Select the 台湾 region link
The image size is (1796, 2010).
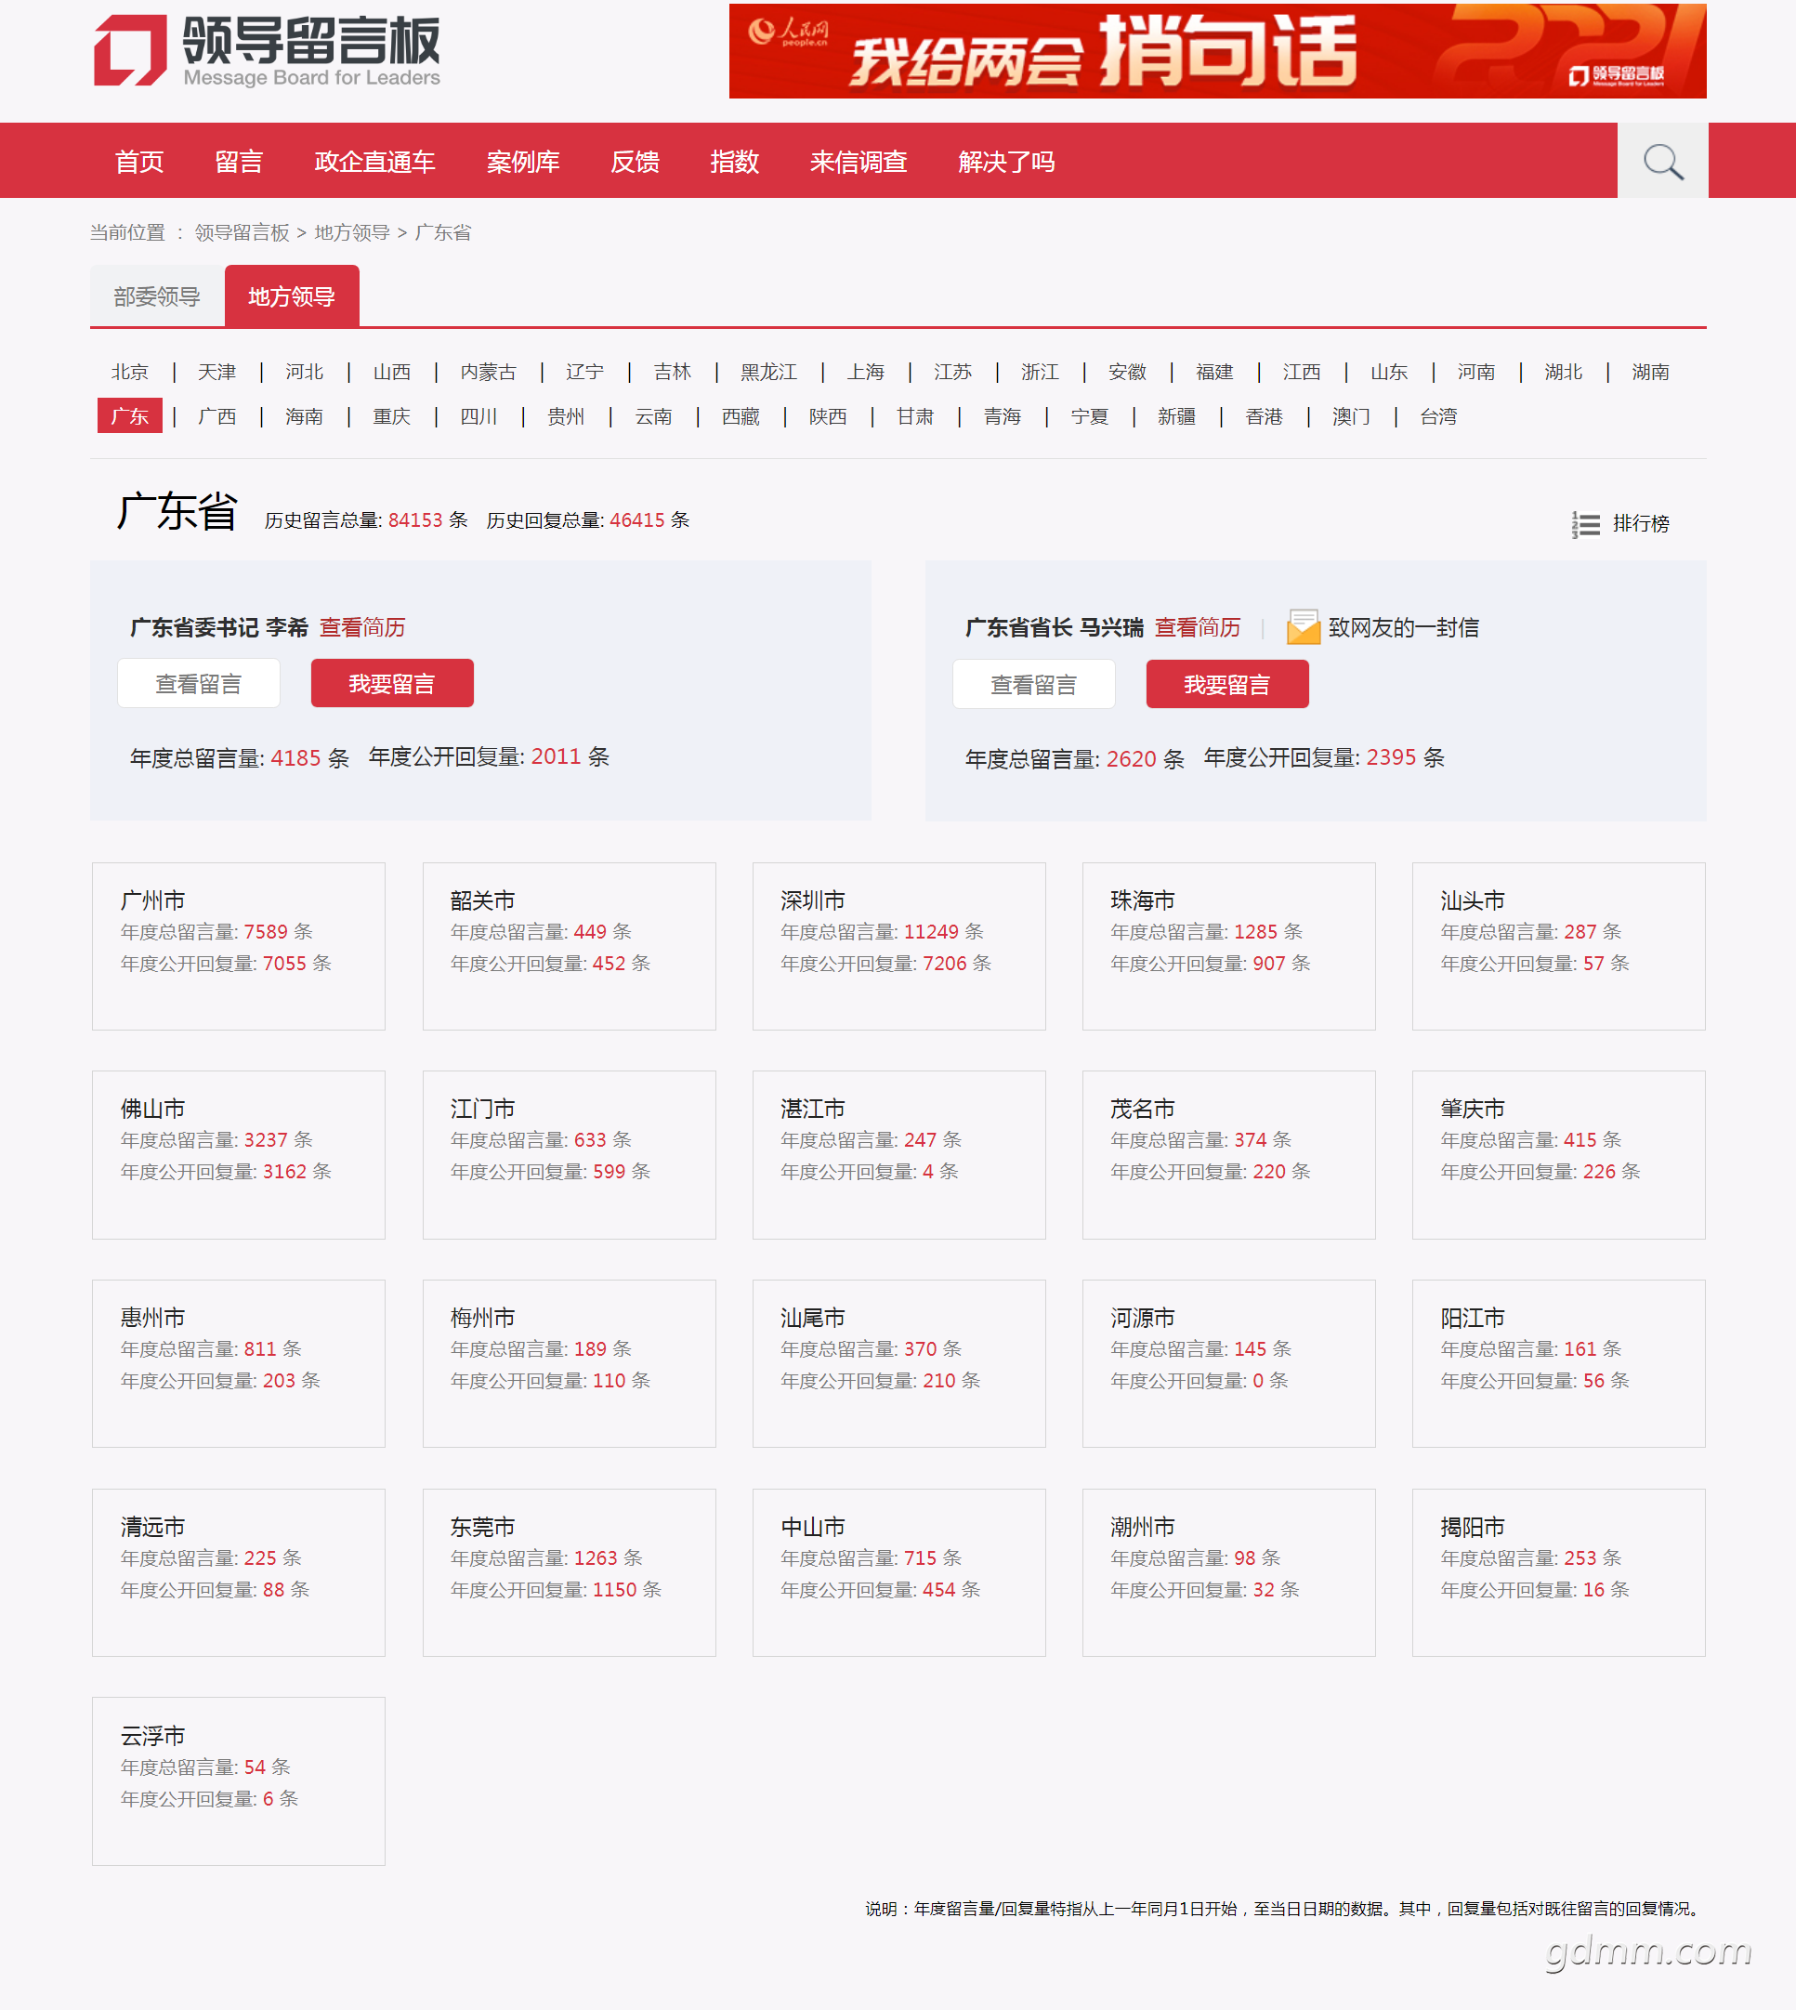tap(1437, 416)
